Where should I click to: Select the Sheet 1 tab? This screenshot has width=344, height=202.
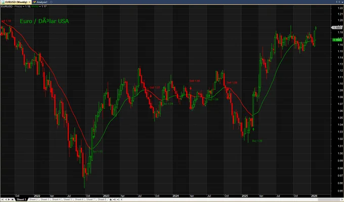[21, 199]
